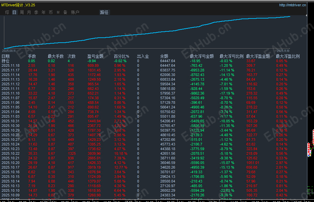Click the MTDriver统计 ,V3.25 title
314x202 pixels.
pos(18,5)
